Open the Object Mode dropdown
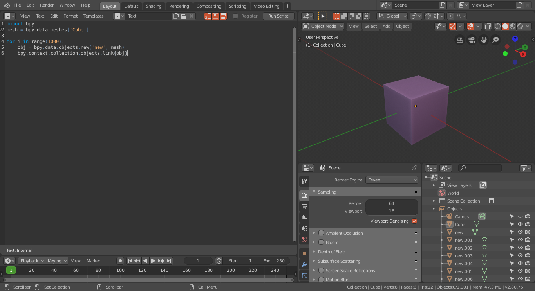 [x=322, y=26]
